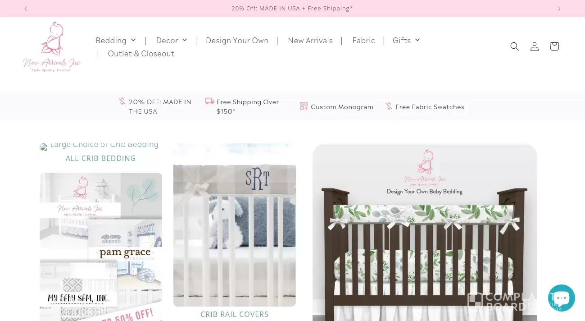The image size is (585, 321).
Task: Click the New Arrivals navigation link
Action: pyautogui.click(x=310, y=40)
